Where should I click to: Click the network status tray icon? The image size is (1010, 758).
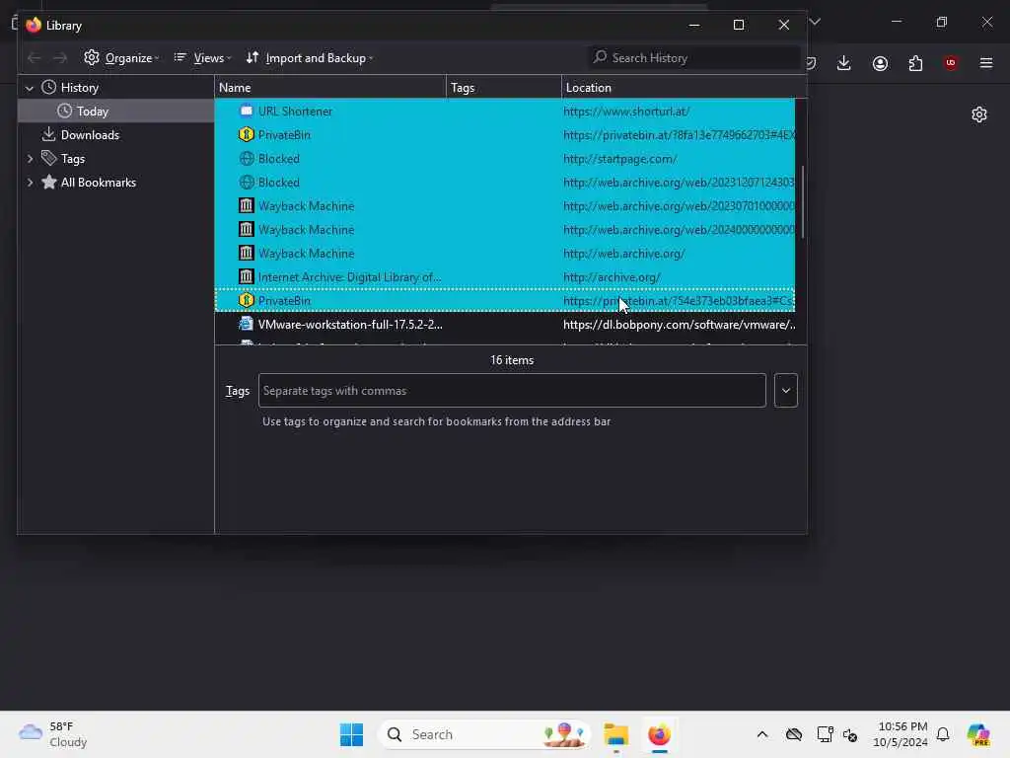click(x=825, y=734)
